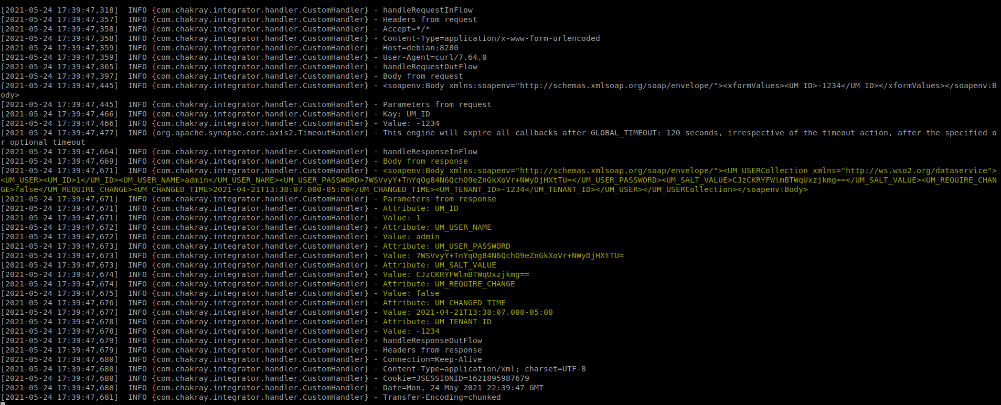Click the handleResponseInFlow log message
The image size is (1001, 405).
pos(430,152)
